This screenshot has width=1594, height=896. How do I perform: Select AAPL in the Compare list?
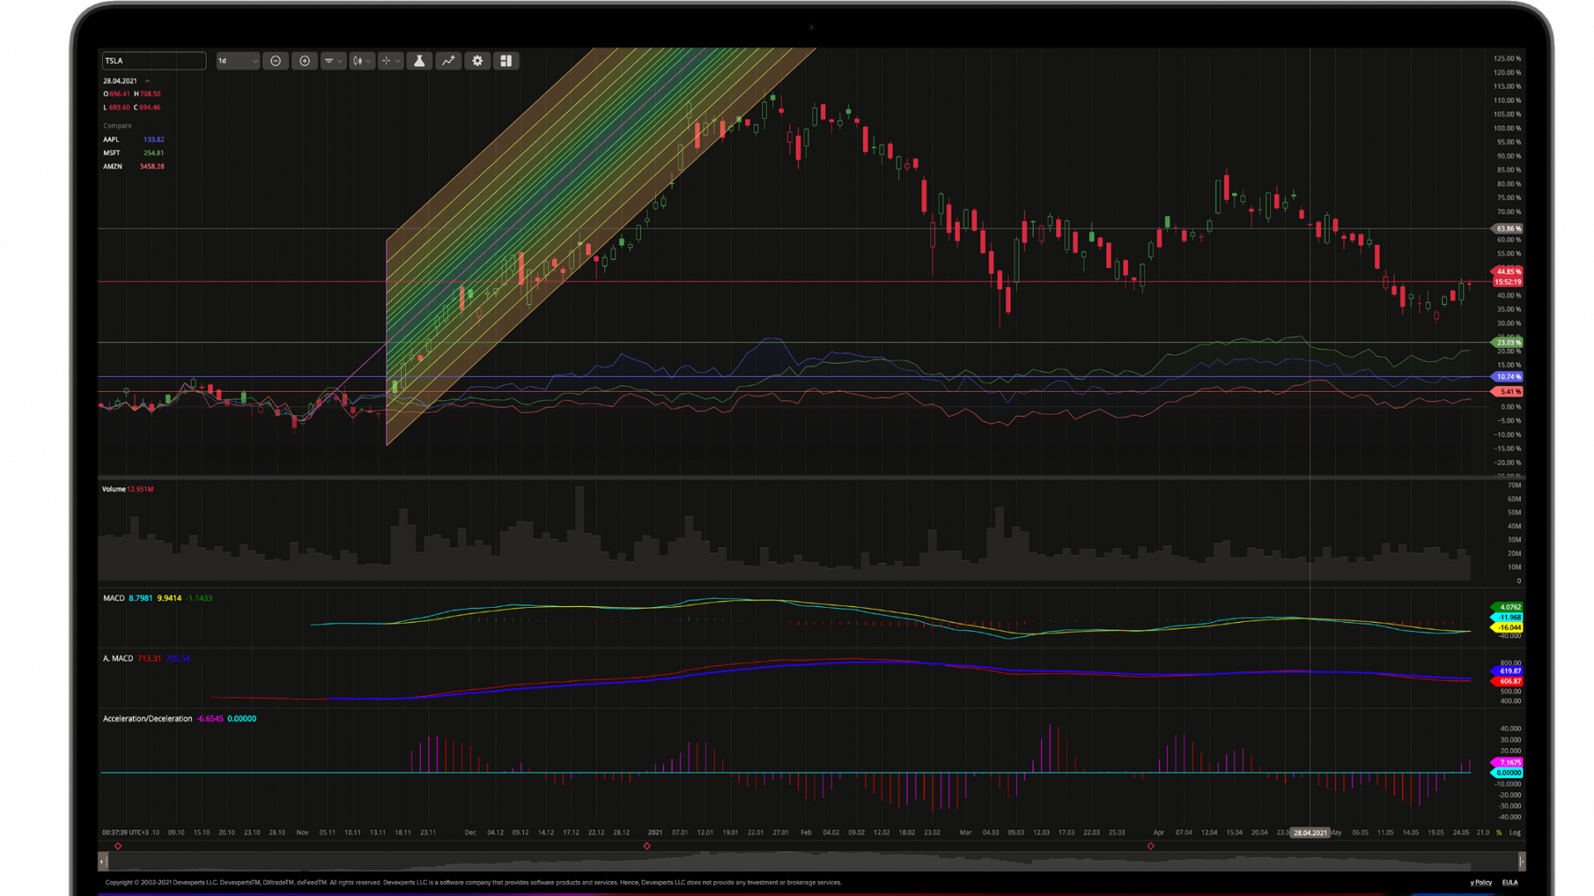[110, 139]
